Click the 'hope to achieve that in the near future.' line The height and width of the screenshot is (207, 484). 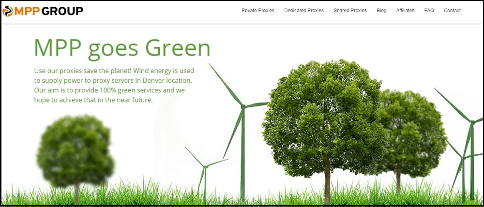click(93, 100)
